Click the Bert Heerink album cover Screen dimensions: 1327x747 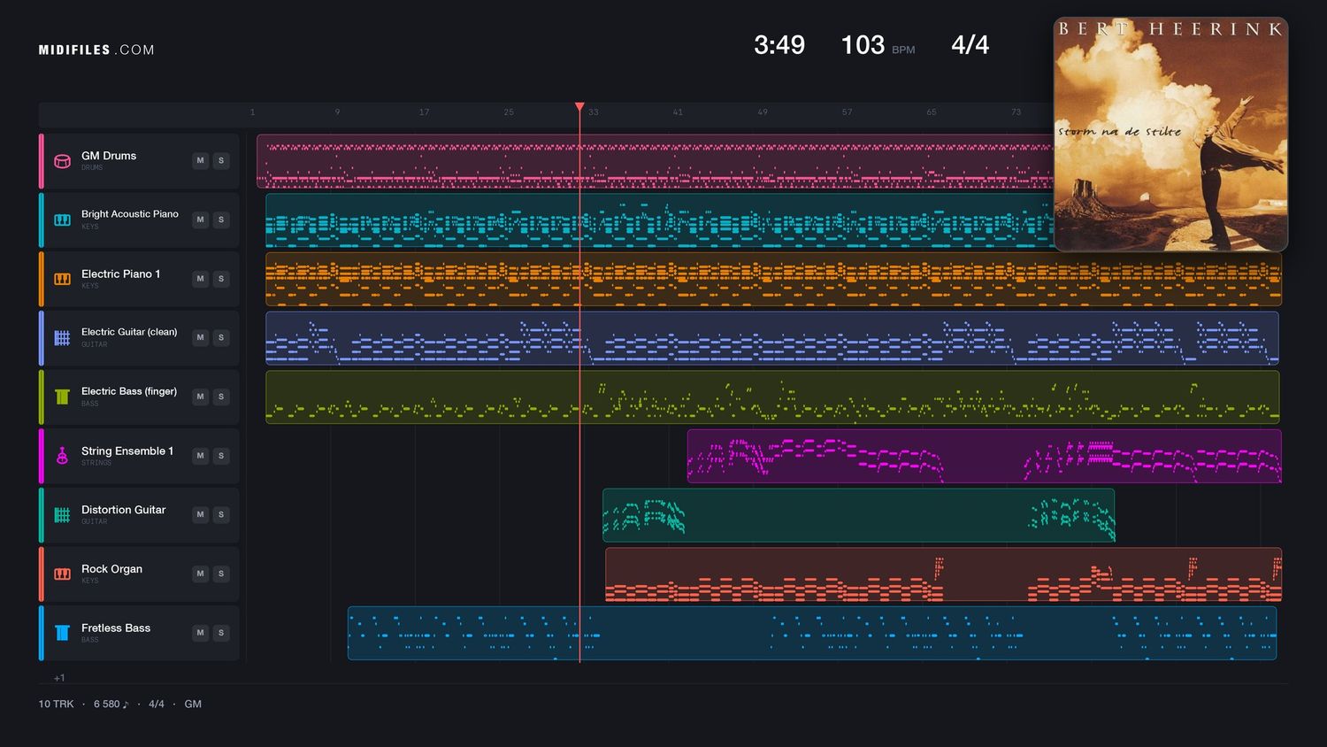click(x=1170, y=135)
